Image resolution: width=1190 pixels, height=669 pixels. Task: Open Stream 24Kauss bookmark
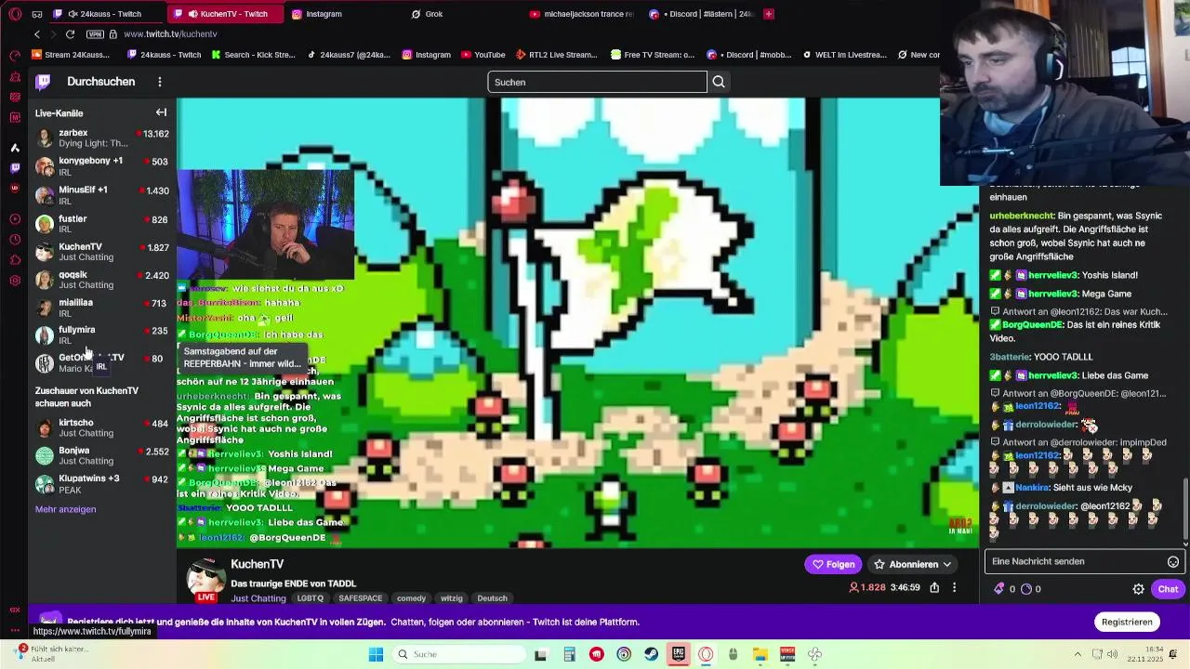(69, 55)
